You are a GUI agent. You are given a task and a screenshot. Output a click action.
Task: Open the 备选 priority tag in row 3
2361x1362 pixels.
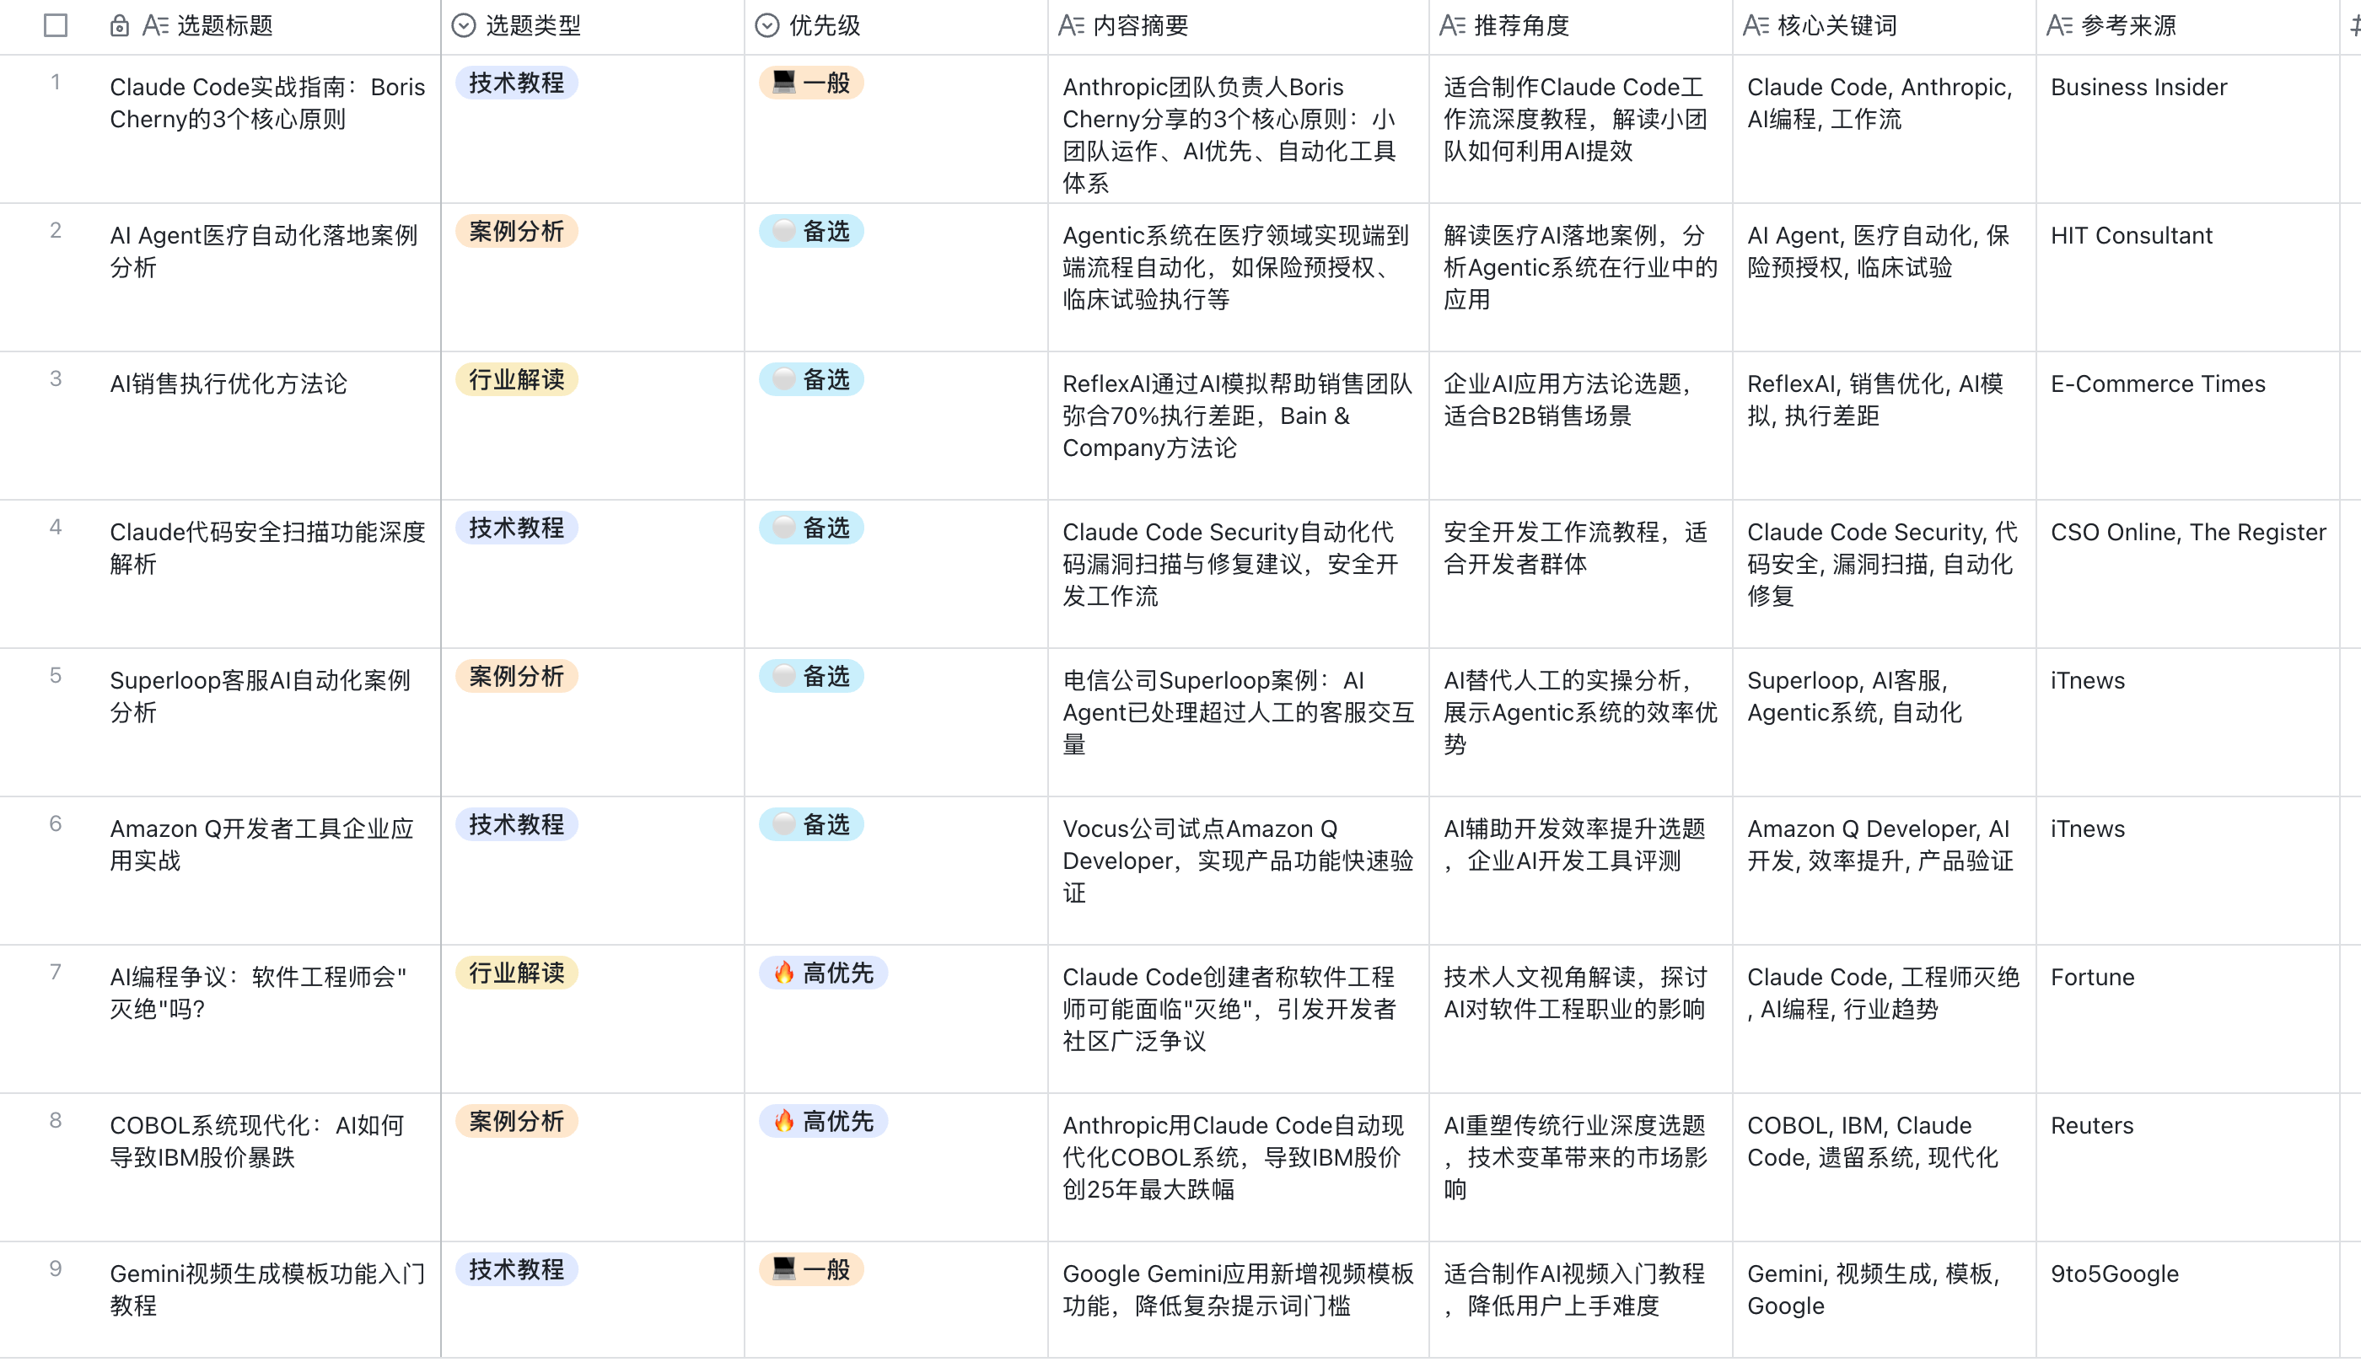tap(811, 380)
